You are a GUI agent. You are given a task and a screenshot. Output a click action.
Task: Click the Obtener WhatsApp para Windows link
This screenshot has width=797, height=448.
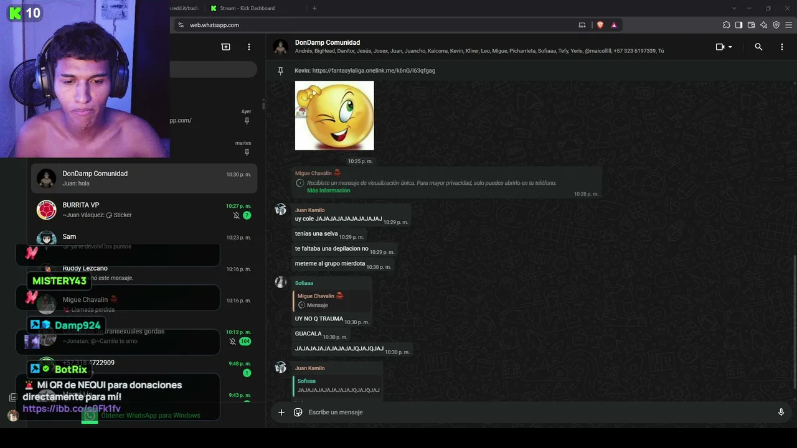[151, 416]
